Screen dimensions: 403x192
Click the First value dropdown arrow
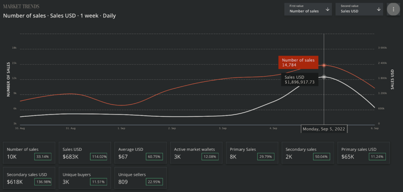click(328, 9)
